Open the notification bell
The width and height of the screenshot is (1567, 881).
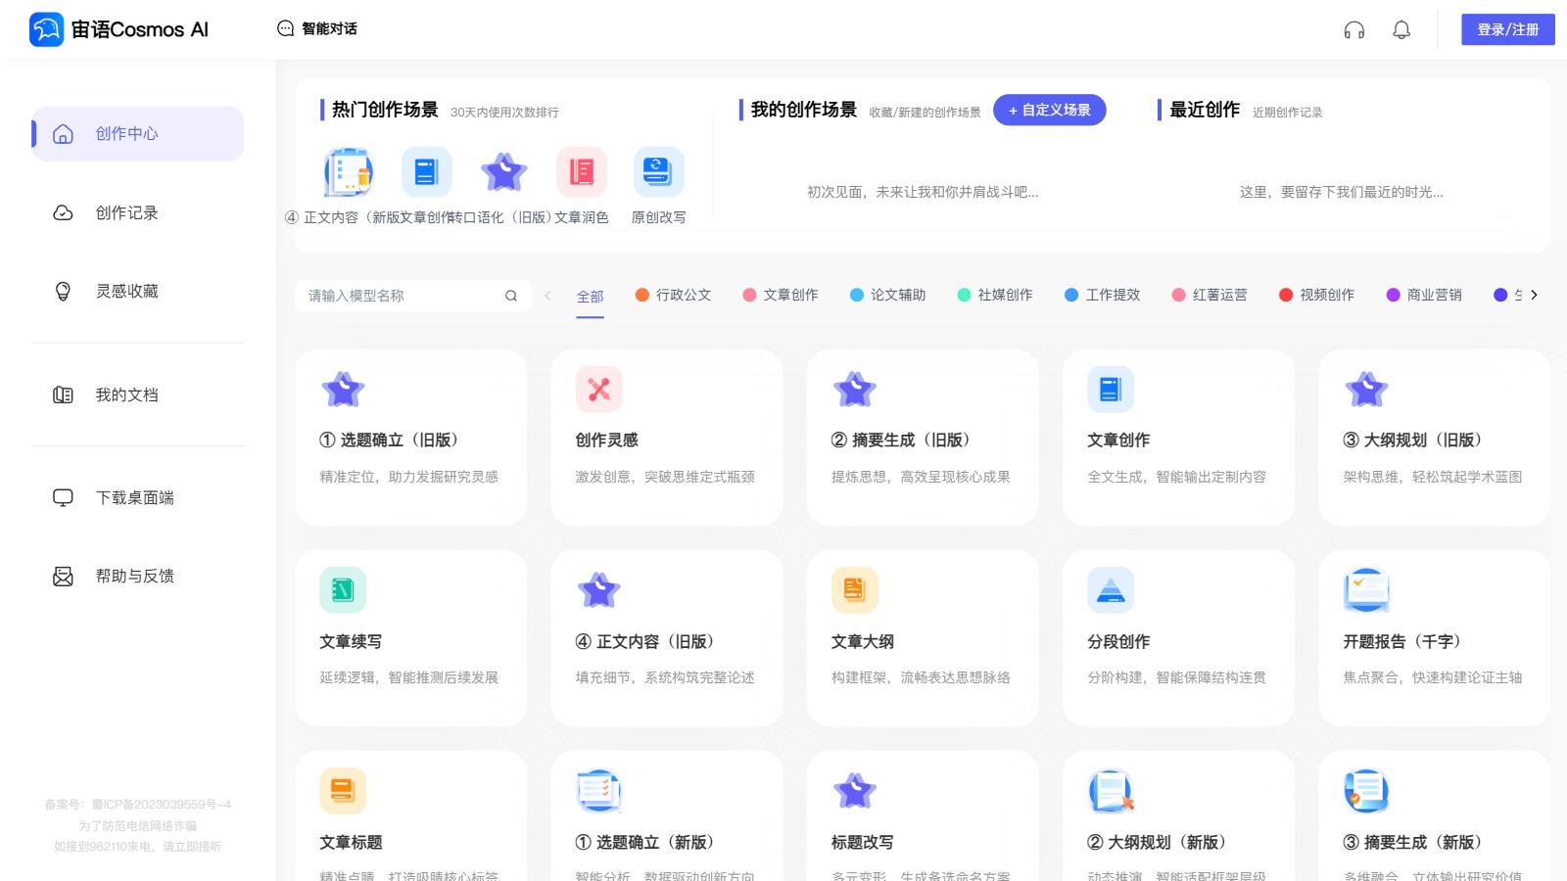pyautogui.click(x=1401, y=29)
